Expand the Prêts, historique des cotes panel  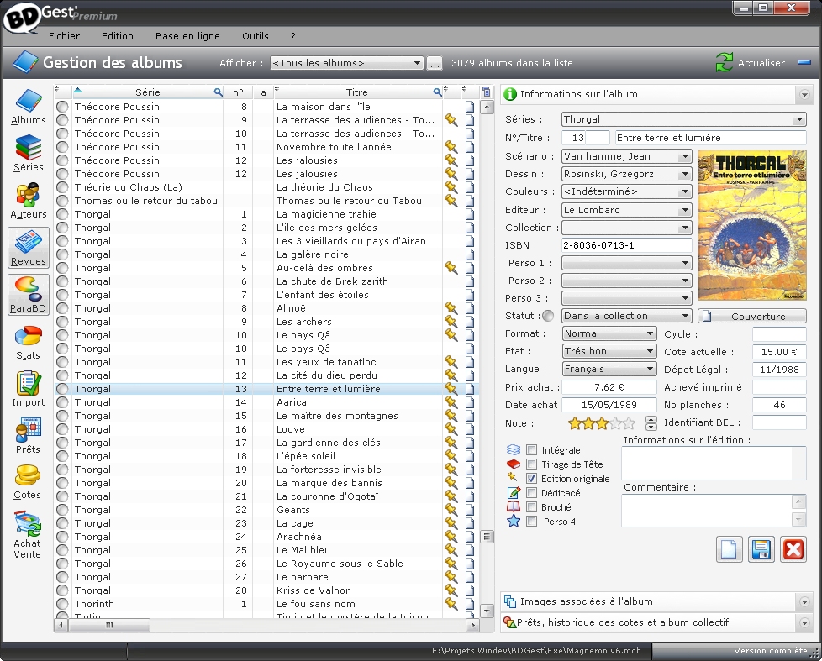(x=804, y=622)
